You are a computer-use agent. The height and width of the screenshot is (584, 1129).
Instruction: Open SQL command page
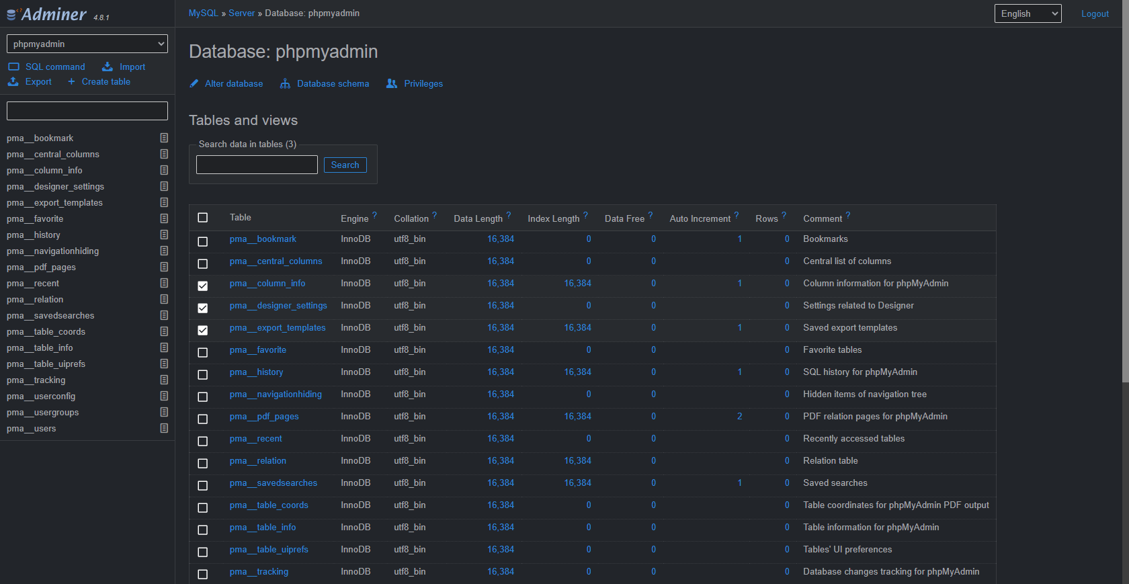pyautogui.click(x=47, y=67)
